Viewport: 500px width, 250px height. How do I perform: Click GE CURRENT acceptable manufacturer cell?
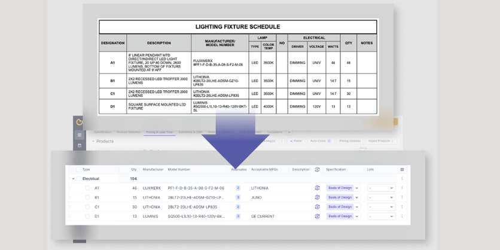263,216
